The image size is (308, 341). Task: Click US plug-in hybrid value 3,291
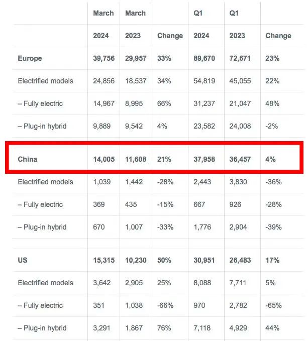[x=102, y=328]
